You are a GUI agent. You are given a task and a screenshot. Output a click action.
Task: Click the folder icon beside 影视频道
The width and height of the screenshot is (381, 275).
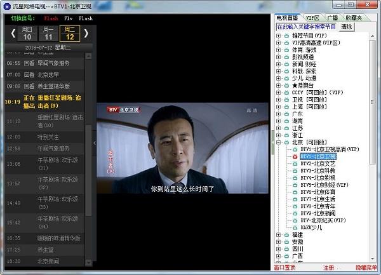pos(287,57)
